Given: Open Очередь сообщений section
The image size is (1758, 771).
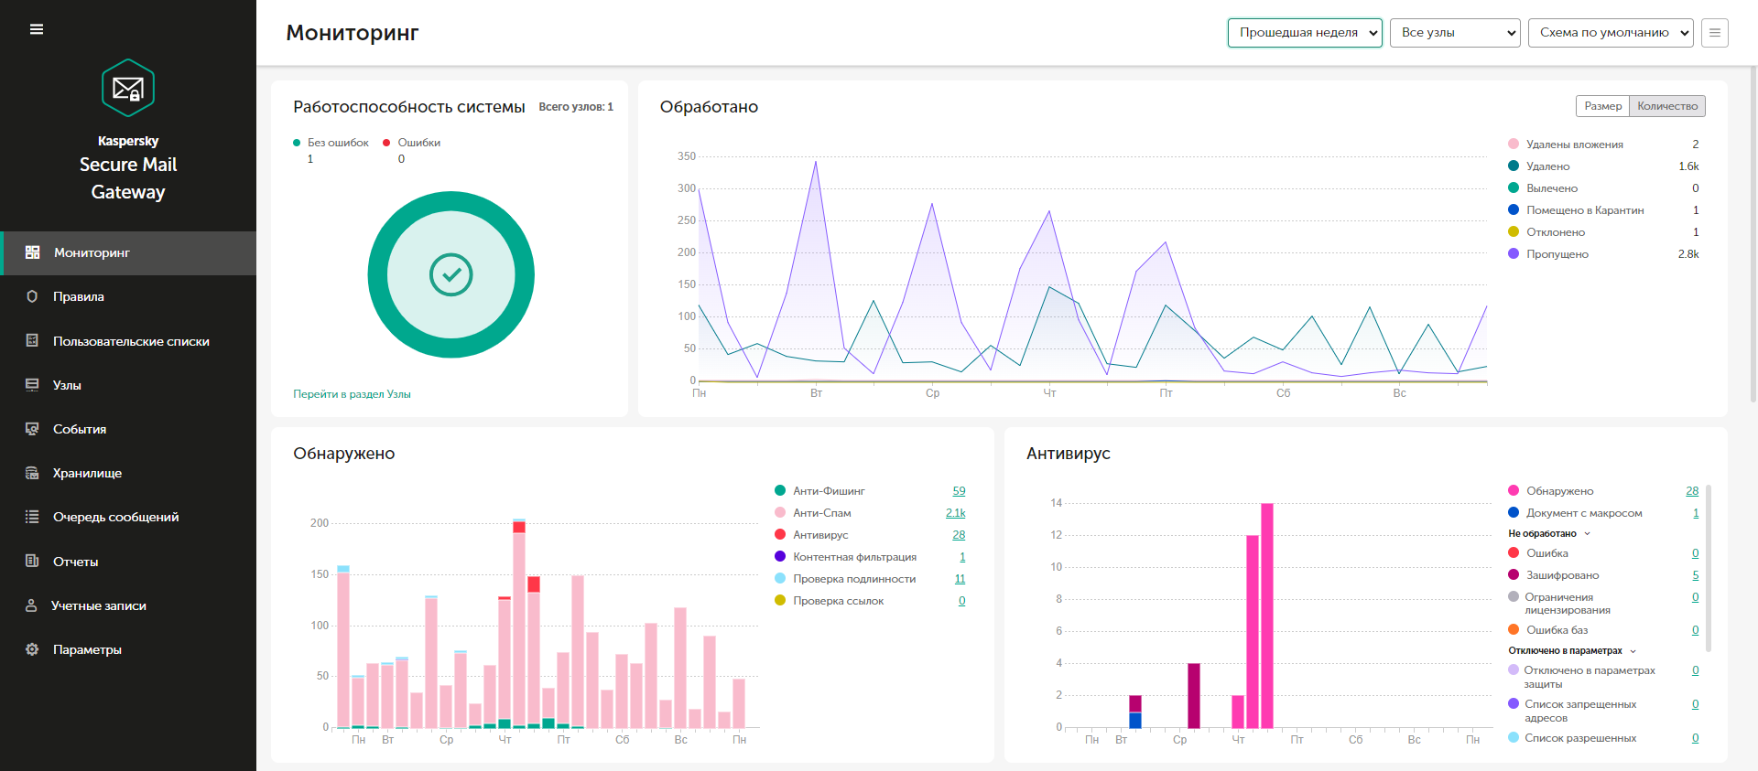Looking at the screenshot, I should point(128,517).
